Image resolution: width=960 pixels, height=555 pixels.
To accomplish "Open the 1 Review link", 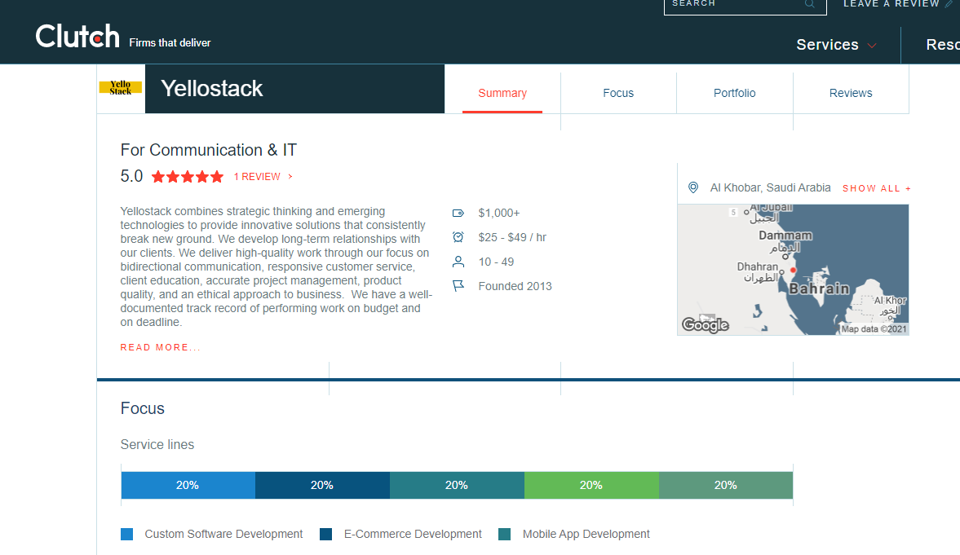I will pyautogui.click(x=257, y=177).
